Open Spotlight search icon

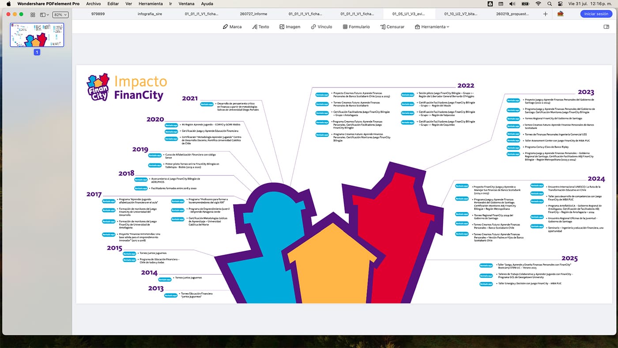549,4
